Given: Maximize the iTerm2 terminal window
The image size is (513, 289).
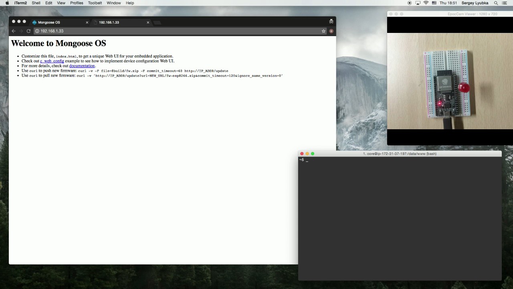Looking at the screenshot, I should [x=313, y=154].
